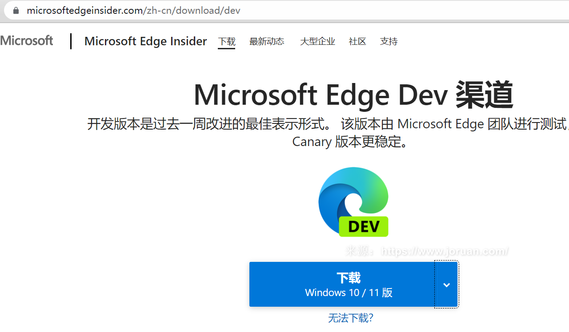Follow the 无法下载? link

pyautogui.click(x=351, y=318)
